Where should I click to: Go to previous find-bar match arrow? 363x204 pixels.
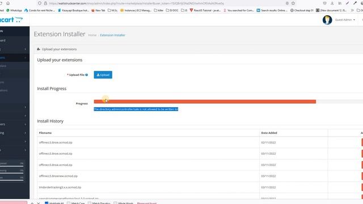[32, 203]
